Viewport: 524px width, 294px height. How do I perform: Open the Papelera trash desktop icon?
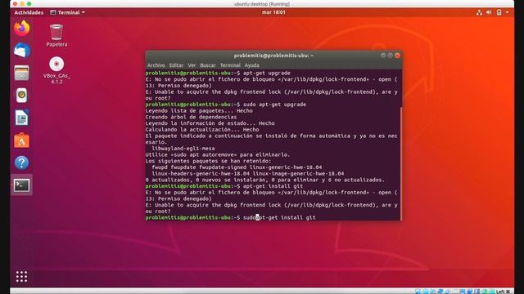[x=56, y=35]
